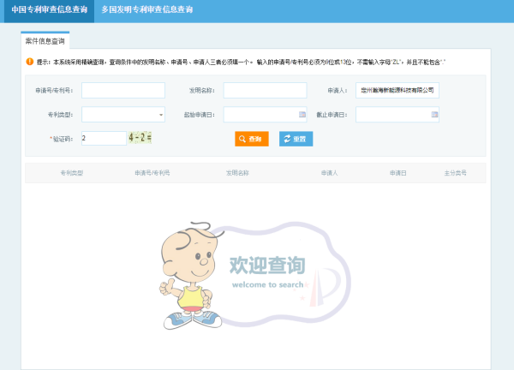Click the 申请日 column header
The width and height of the screenshot is (514, 370).
[x=397, y=173]
